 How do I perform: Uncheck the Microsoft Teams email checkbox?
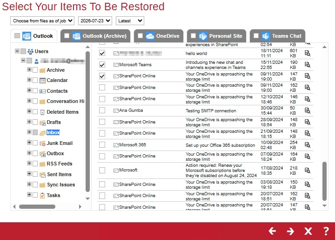click(x=102, y=65)
